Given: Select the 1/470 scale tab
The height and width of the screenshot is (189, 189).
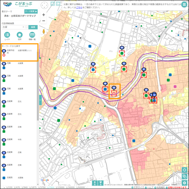Looking at the screenshot, I should tap(17, 187).
